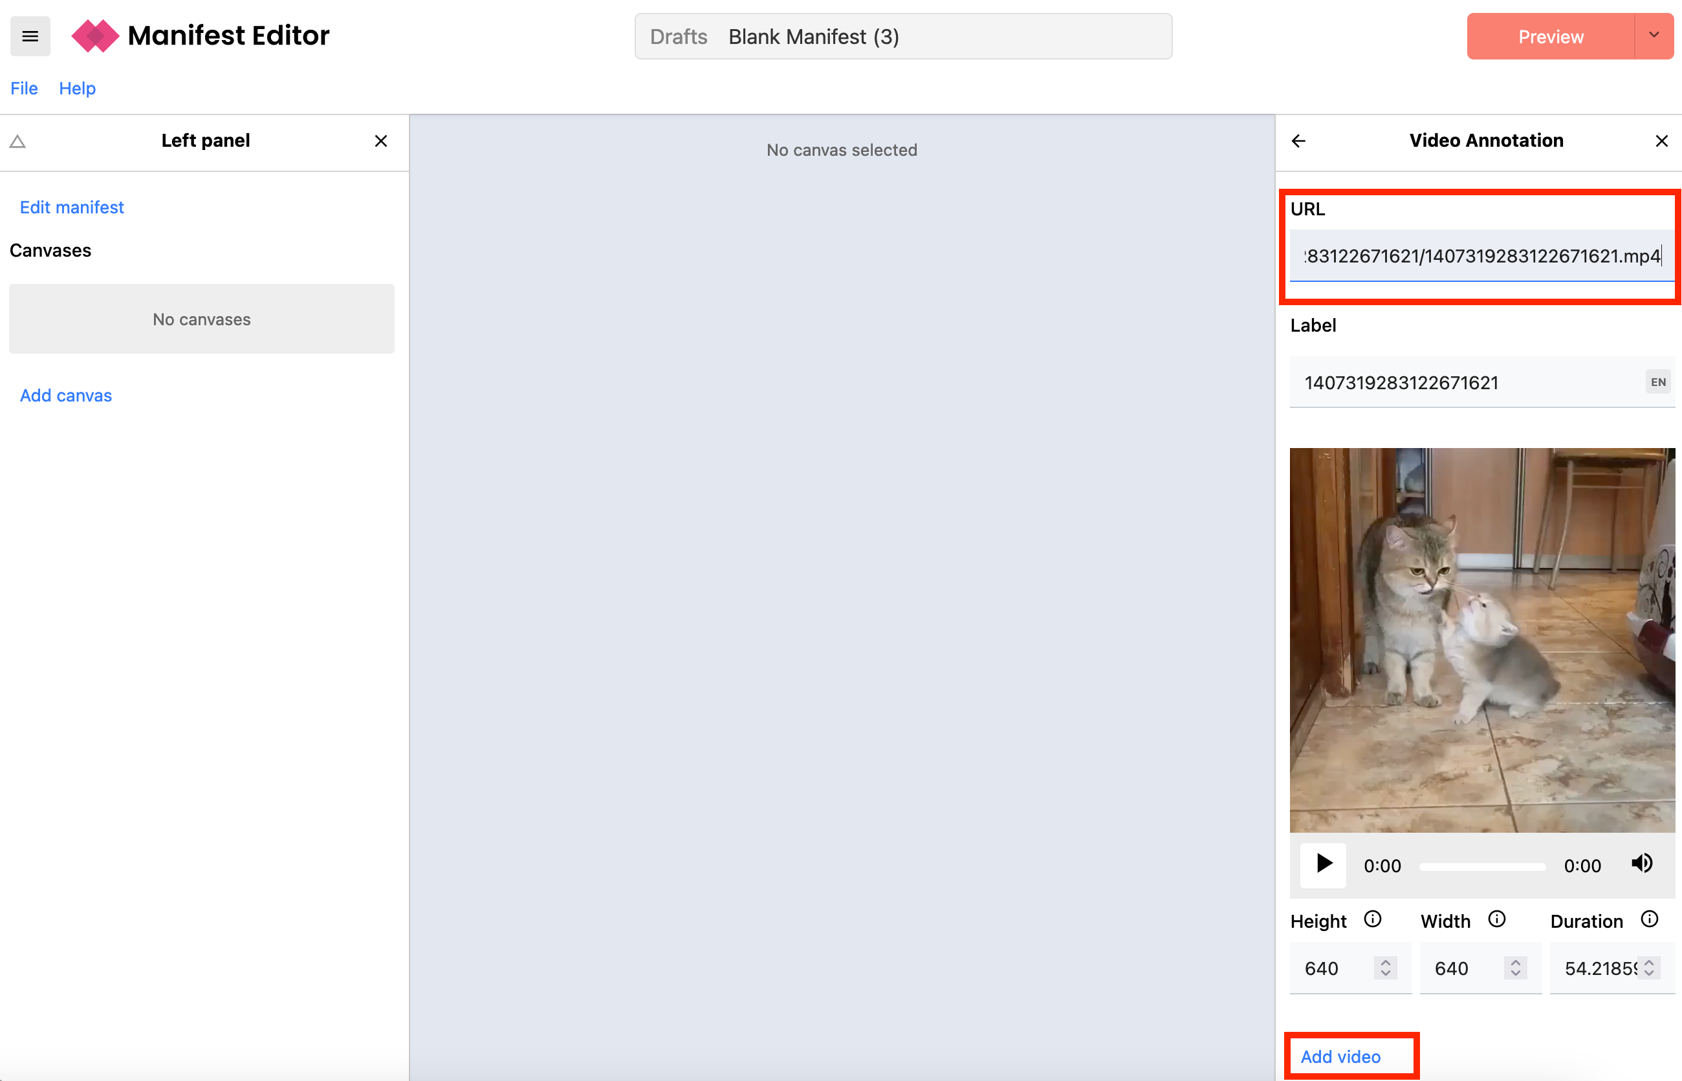The width and height of the screenshot is (1682, 1081).
Task: Close the Left panel
Action: [380, 141]
